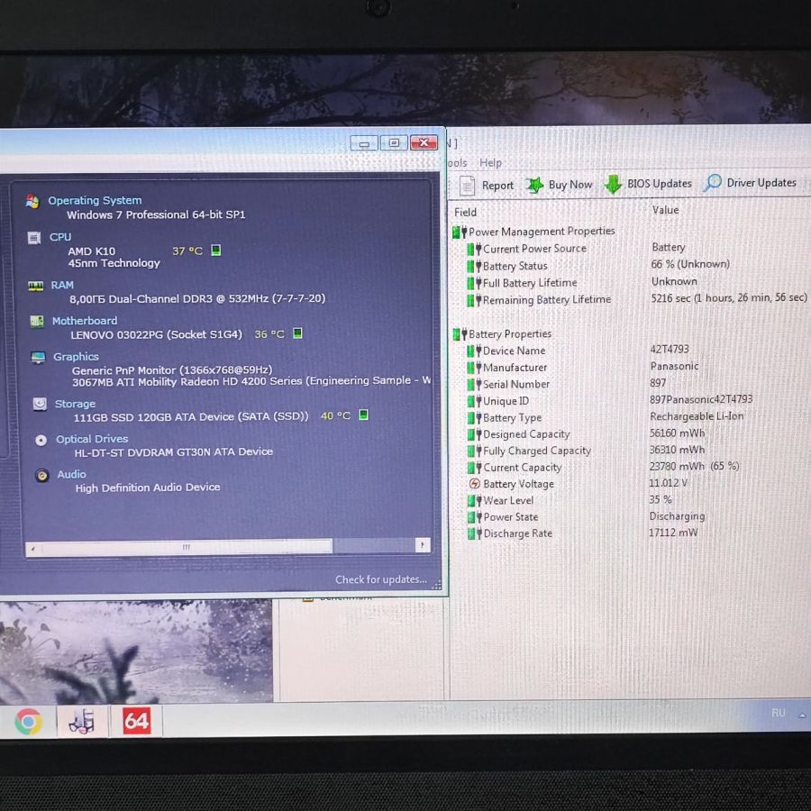Viewport: 811px width, 811px height.
Task: Open the RAM section in Speccy
Action: point(62,285)
